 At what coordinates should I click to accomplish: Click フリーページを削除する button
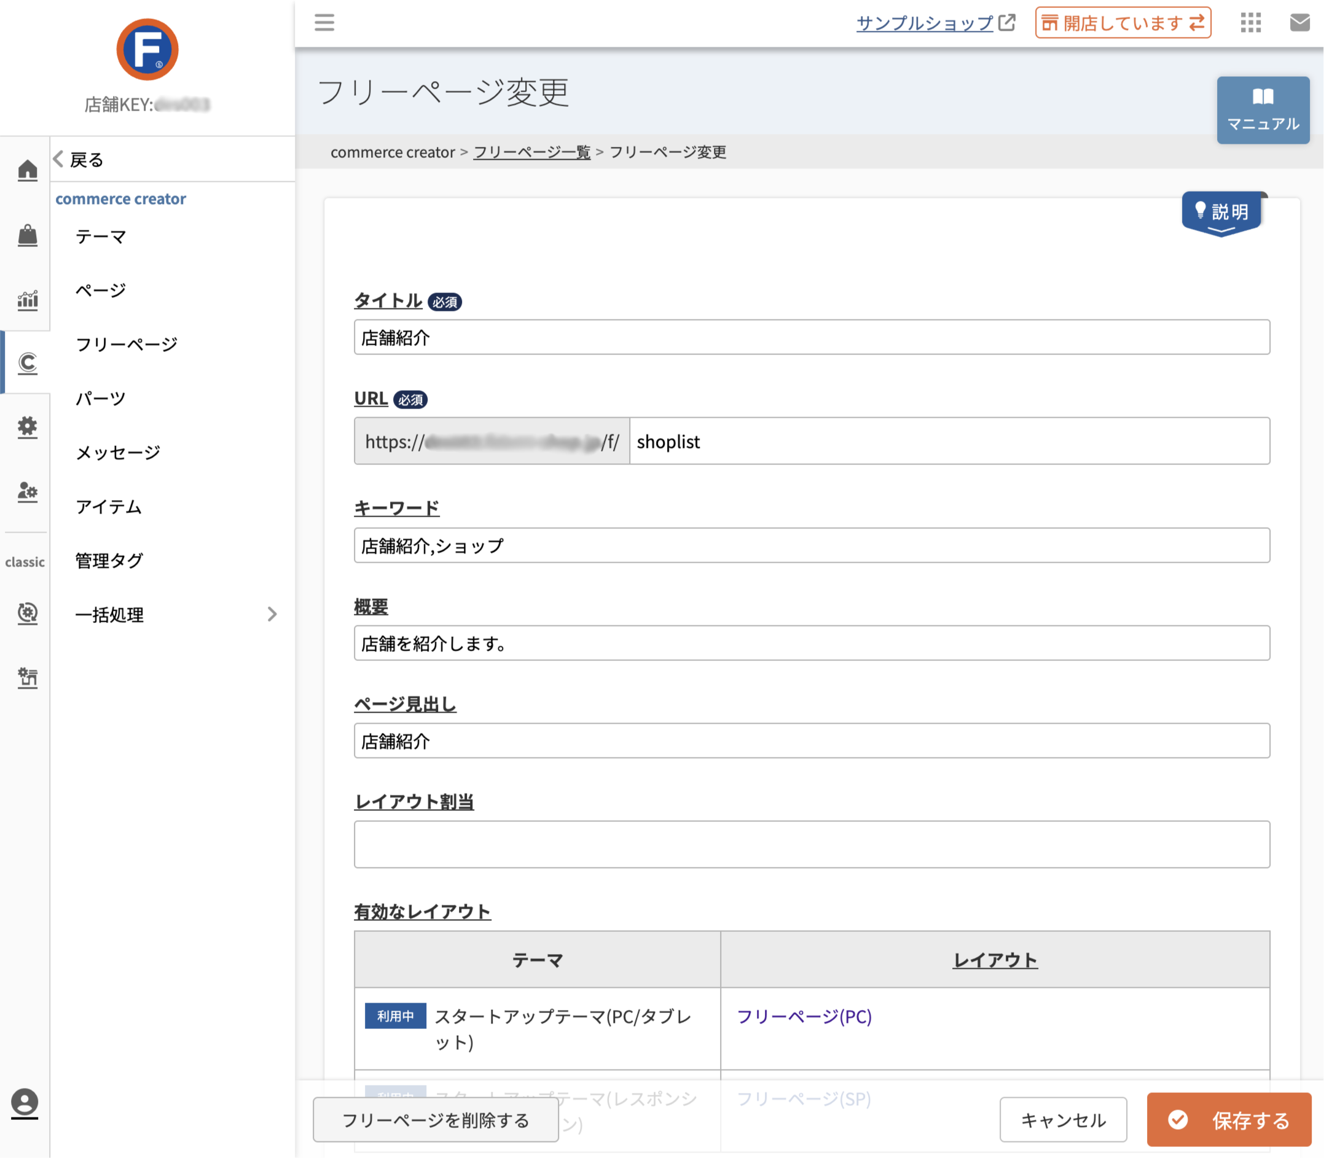point(436,1120)
